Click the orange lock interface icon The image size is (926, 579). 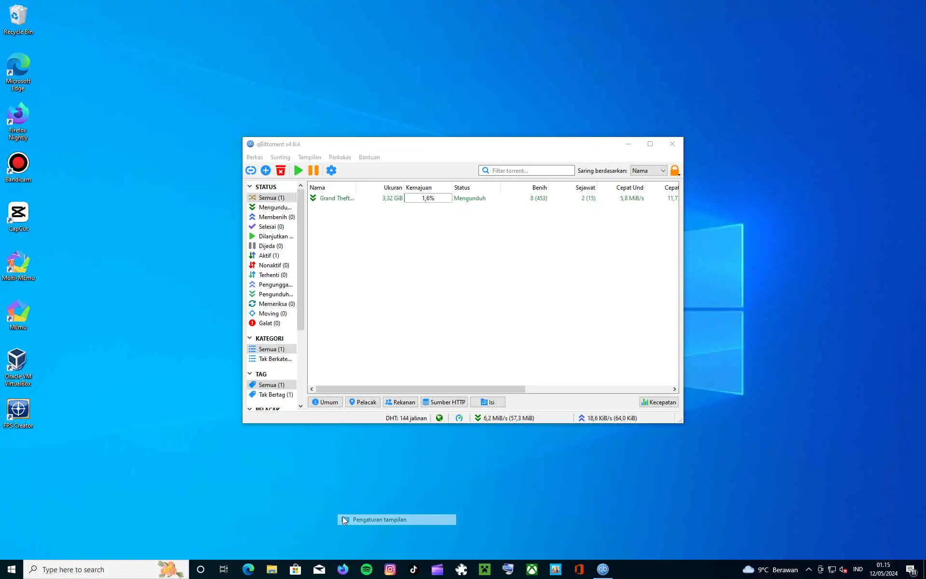[675, 170]
